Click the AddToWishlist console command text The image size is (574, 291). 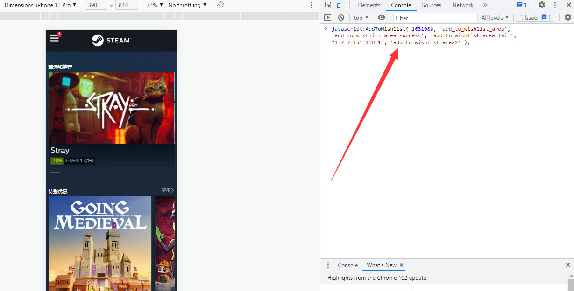[x=425, y=35]
